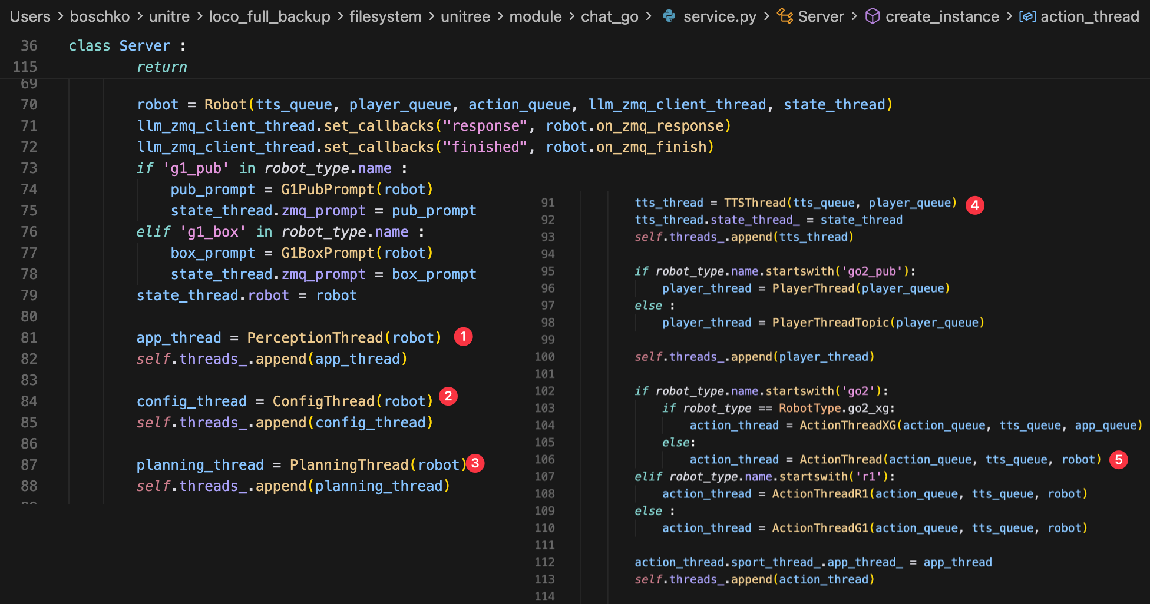The height and width of the screenshot is (604, 1150).
Task: Click 'on_zmq_finish' on line 72
Action: pos(651,147)
